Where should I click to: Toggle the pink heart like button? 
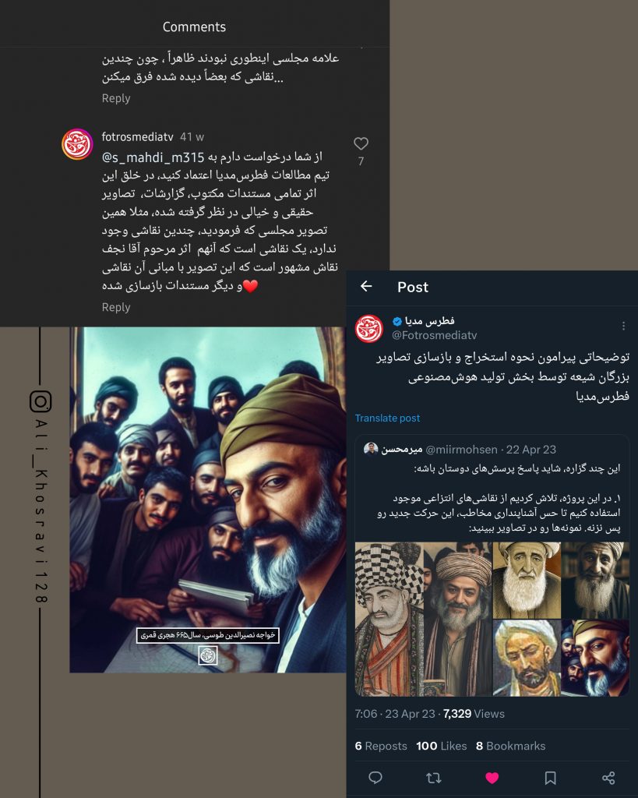click(x=492, y=777)
